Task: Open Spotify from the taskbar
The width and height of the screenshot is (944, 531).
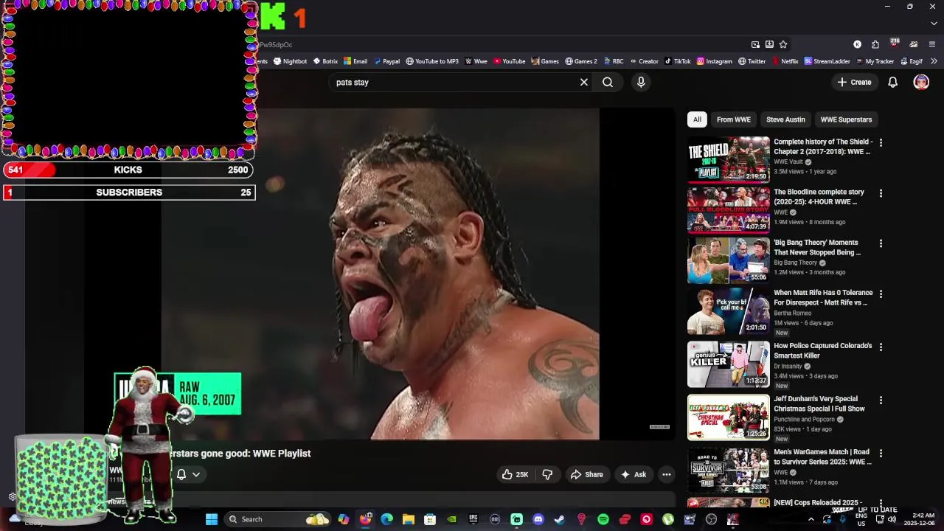Action: (603, 519)
